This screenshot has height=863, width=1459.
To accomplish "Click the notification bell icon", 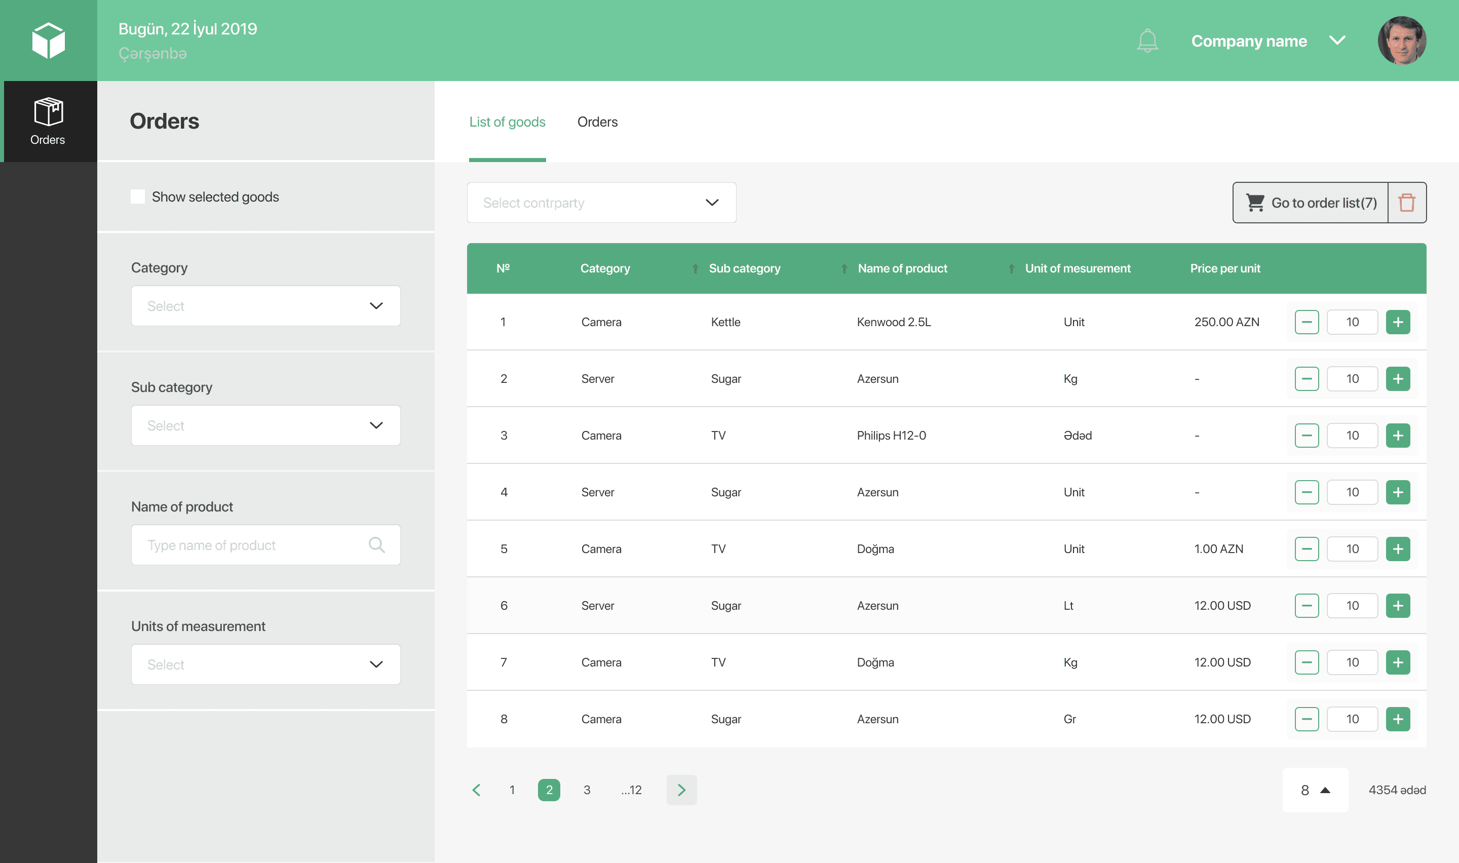I will [1146, 41].
